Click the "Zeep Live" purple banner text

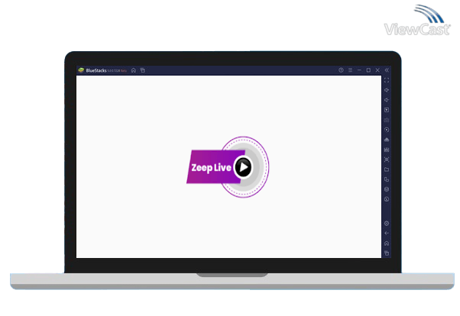coord(211,168)
